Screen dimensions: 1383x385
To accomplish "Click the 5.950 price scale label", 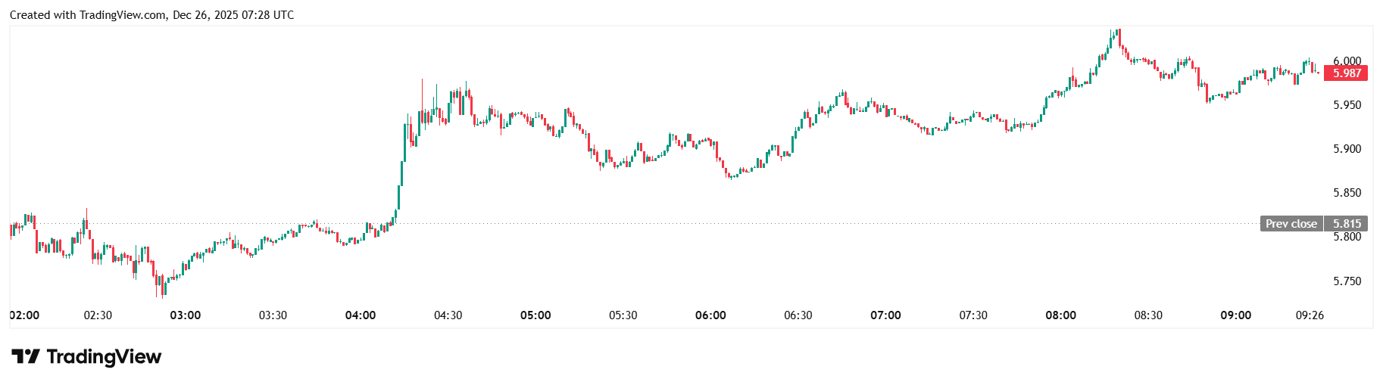I will [1347, 105].
